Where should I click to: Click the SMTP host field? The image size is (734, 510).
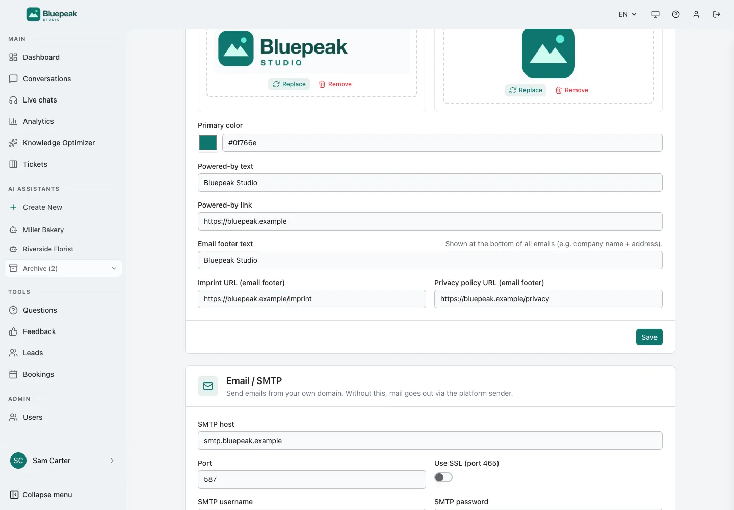[x=430, y=441]
